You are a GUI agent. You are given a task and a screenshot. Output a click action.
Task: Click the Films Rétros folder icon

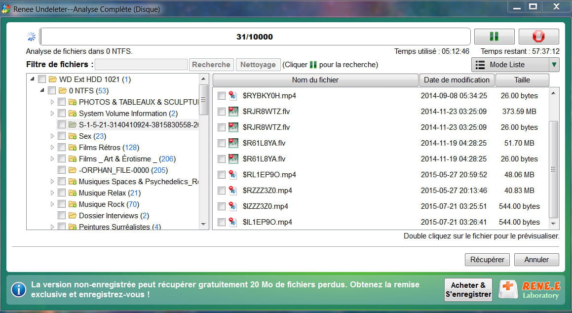coord(72,148)
